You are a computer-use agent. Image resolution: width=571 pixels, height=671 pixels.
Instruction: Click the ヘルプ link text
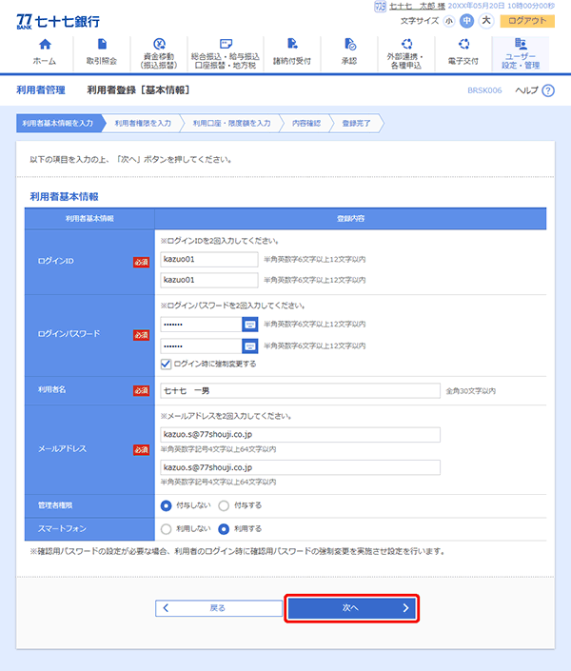[526, 90]
